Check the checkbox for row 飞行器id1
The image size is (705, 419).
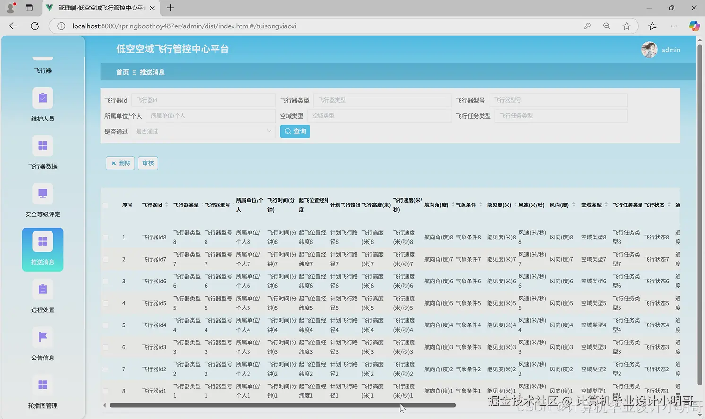pos(105,391)
